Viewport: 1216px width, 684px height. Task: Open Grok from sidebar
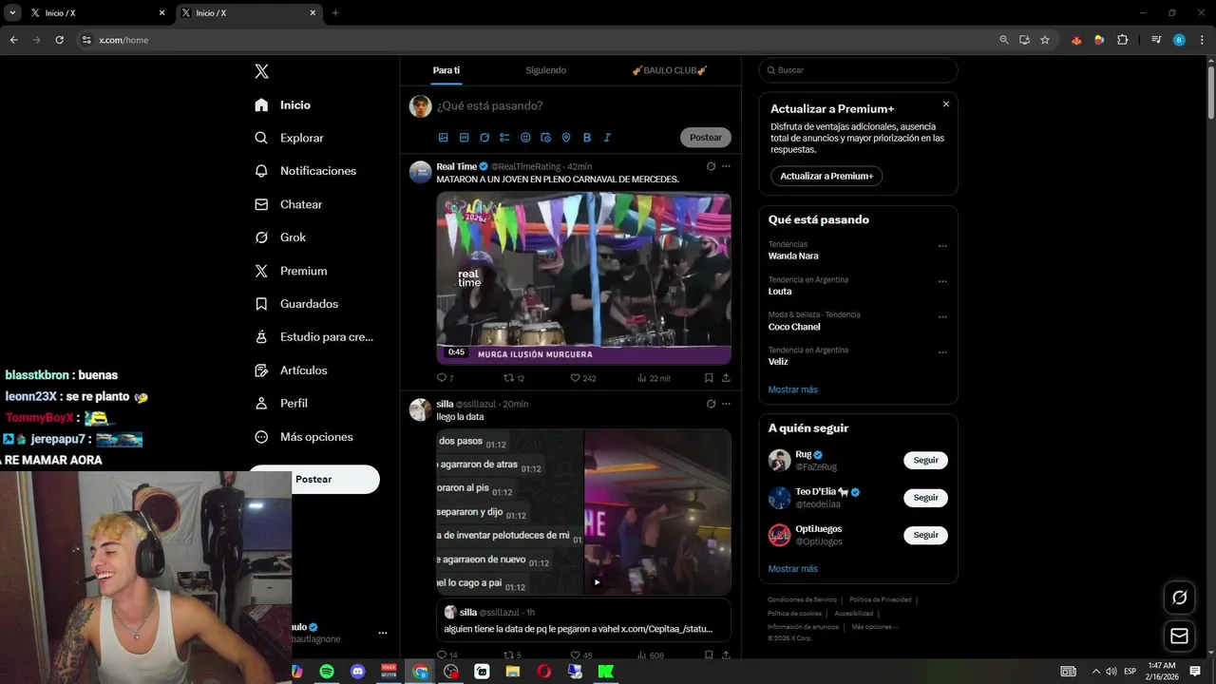pyautogui.click(x=280, y=237)
